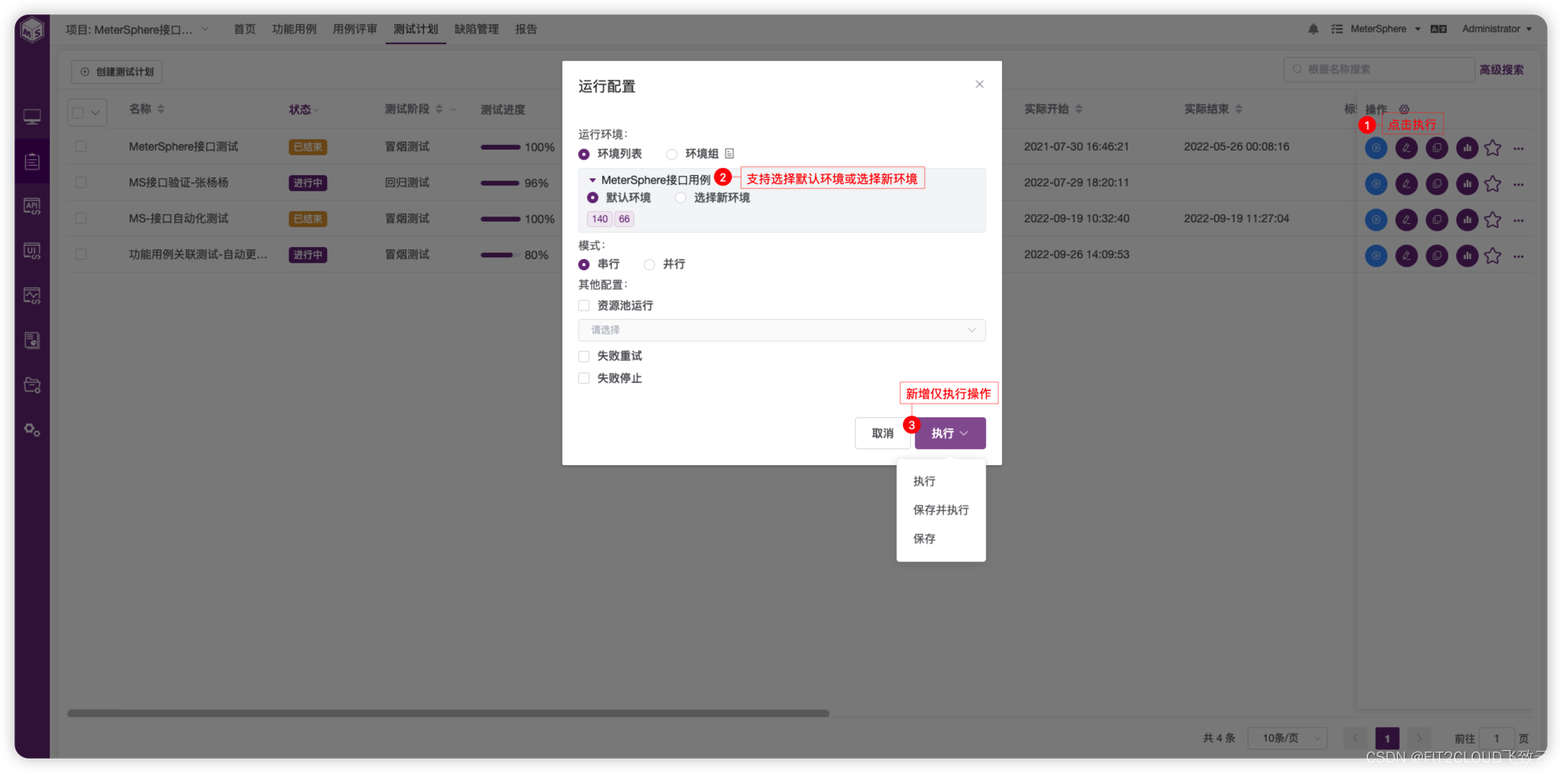Enable the 失败重试 checkbox
Screen dimensions: 1562x773
(x=584, y=356)
